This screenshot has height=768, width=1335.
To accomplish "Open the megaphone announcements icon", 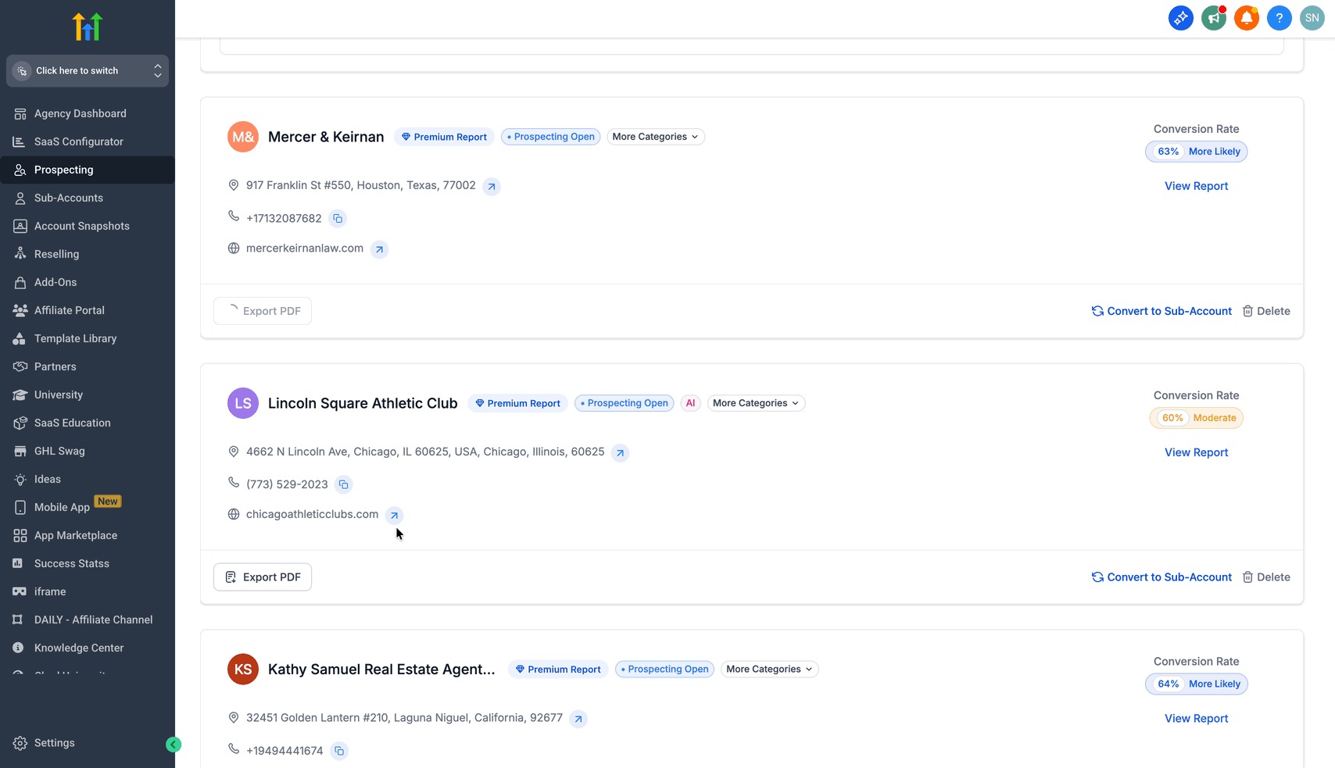I will 1213,18.
